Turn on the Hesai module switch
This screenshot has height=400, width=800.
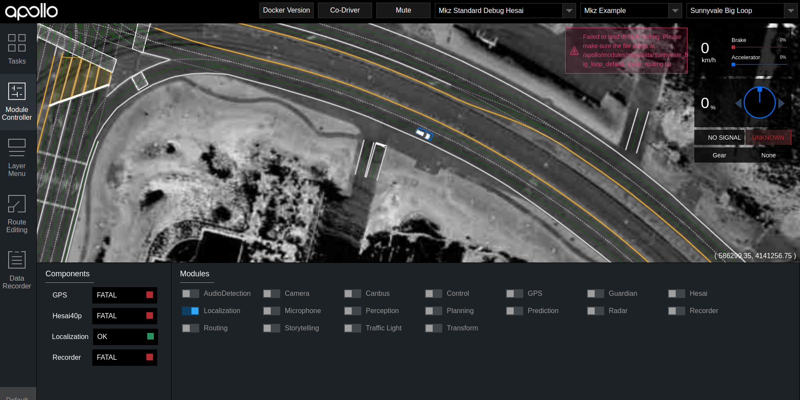point(677,294)
